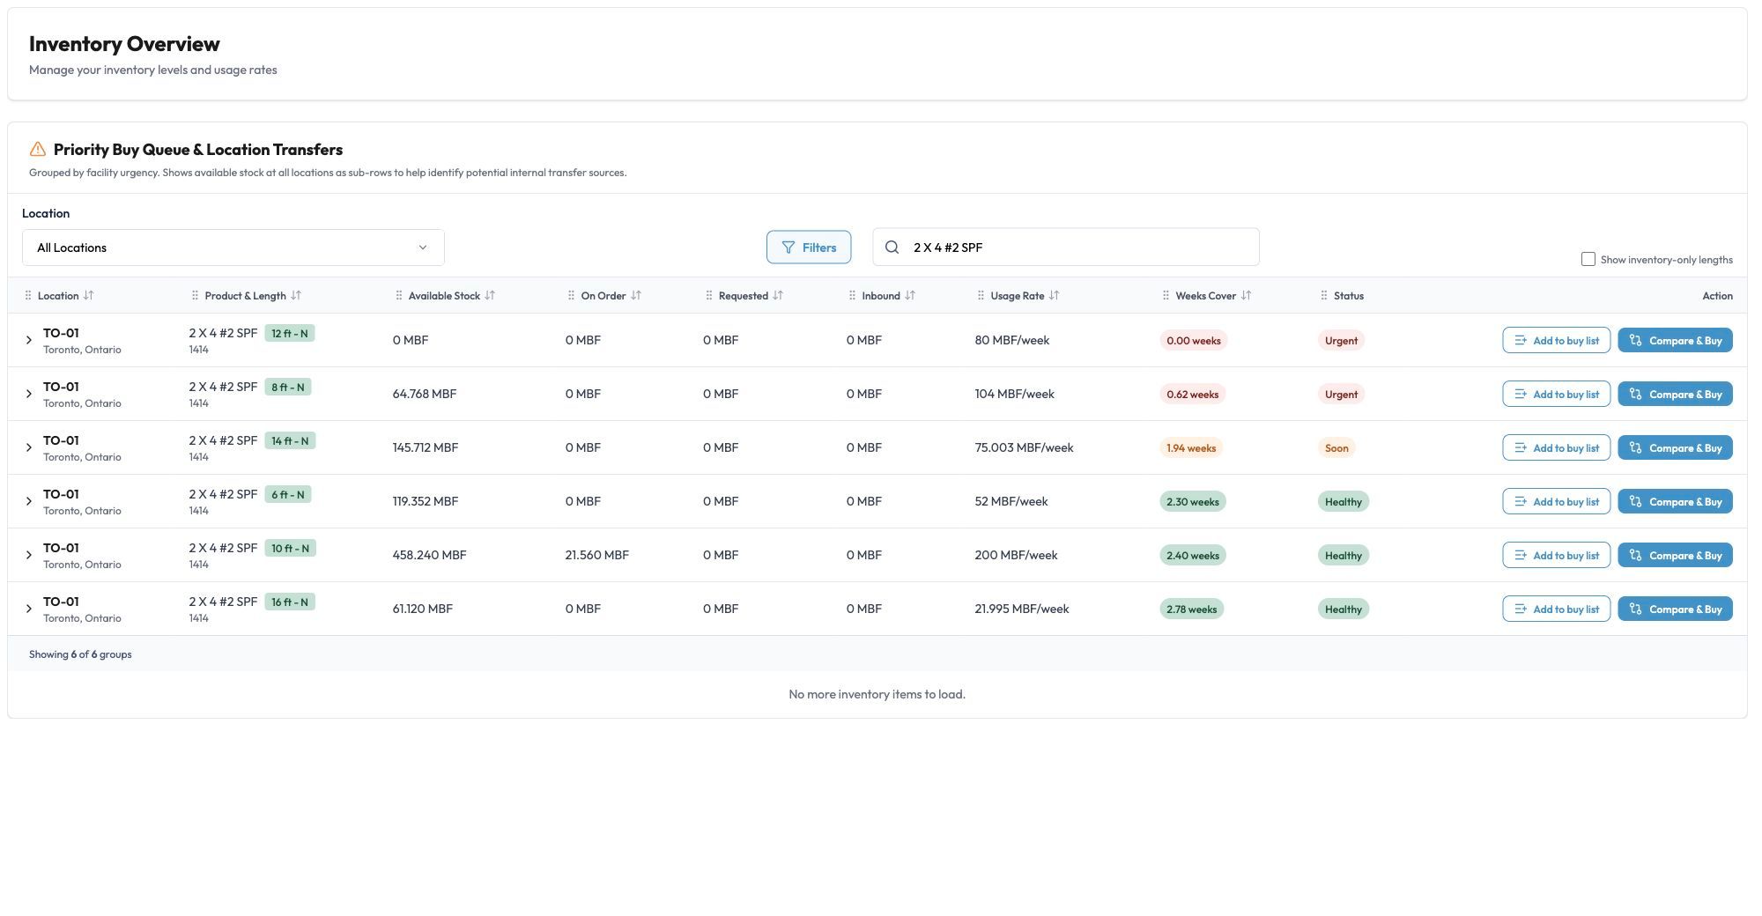Sort the Weeks Cover column
Image resolution: width=1762 pixels, height=916 pixels.
click(1246, 296)
